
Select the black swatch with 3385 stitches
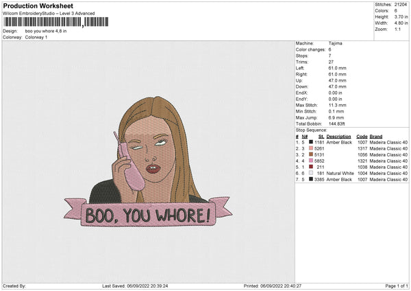311,179
